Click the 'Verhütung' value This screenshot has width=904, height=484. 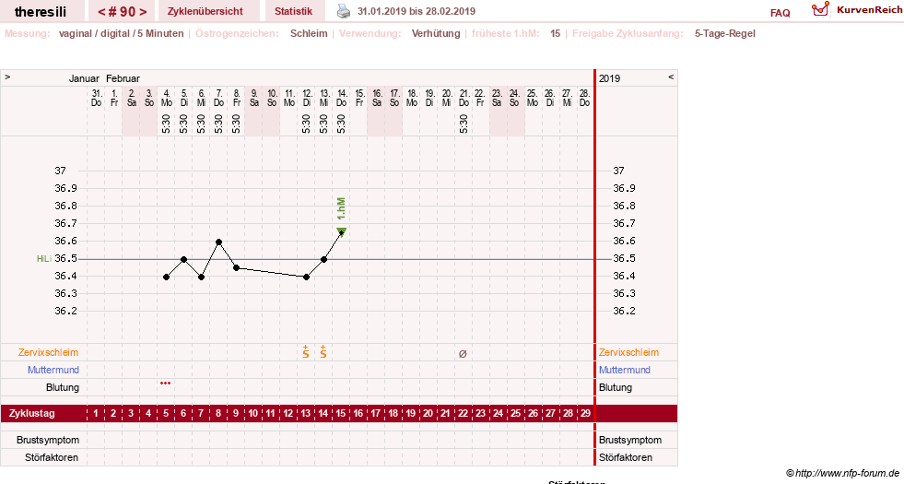pos(436,33)
